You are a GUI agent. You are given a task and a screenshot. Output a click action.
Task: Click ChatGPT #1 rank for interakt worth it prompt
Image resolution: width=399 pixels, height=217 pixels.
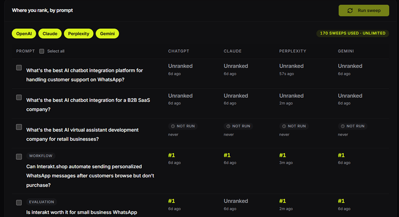tap(172, 201)
